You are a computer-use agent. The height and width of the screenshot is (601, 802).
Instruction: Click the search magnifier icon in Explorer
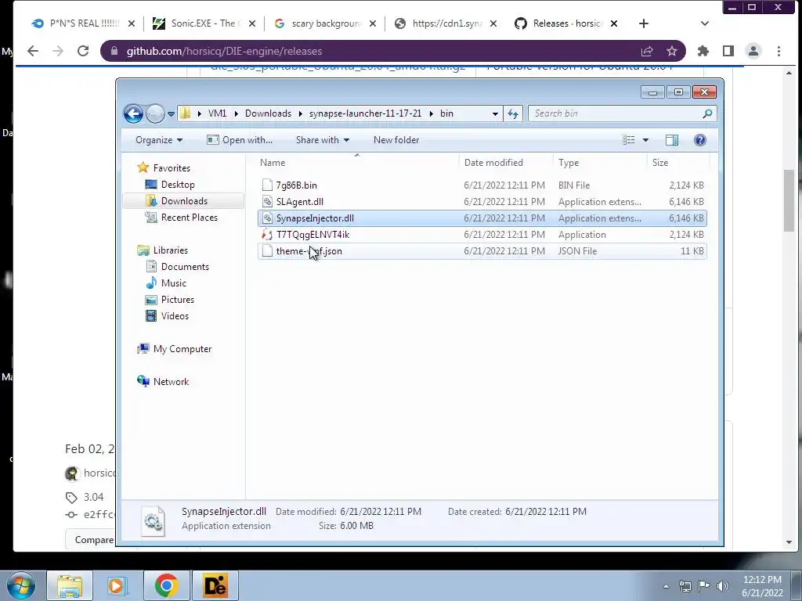[x=707, y=113]
